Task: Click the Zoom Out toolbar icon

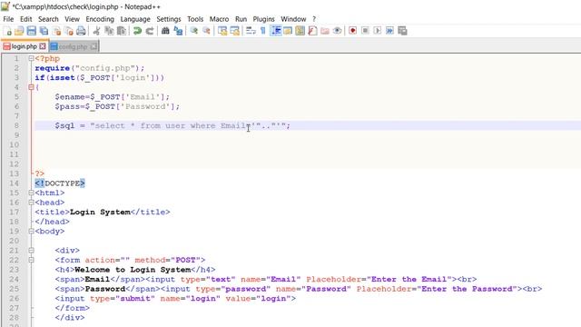Action: click(x=206, y=31)
